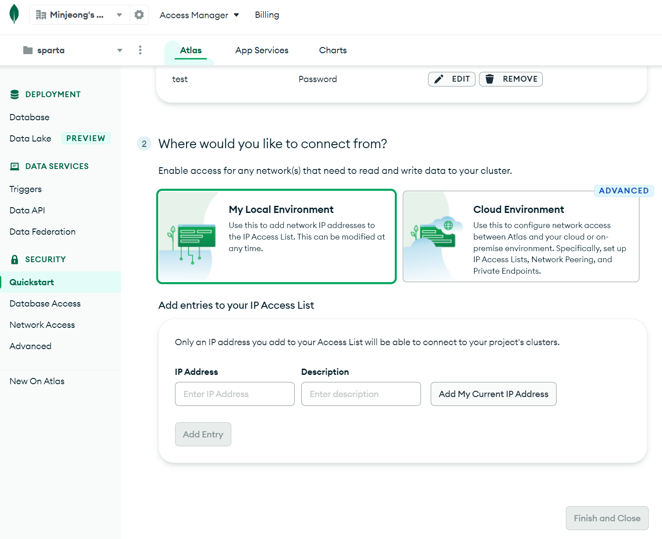
Task: Click the MongoDB leaf logo
Action: point(14,14)
